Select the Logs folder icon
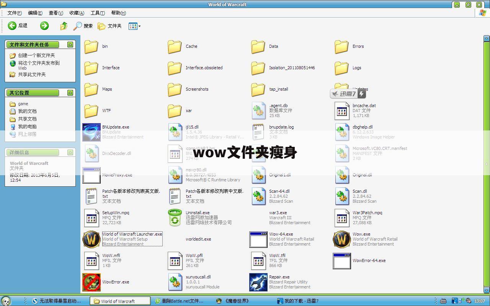This screenshot has height=306, width=490. 341,68
